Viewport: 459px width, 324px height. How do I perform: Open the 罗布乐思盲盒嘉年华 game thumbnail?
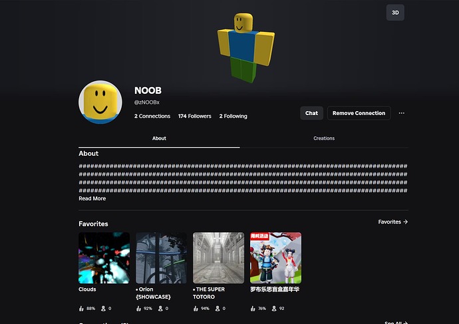point(276,258)
